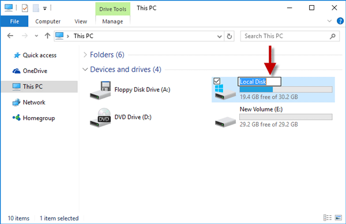Viewport: 346px width, 224px height.
Task: Go up one level with up arrow
Action: click(x=47, y=36)
